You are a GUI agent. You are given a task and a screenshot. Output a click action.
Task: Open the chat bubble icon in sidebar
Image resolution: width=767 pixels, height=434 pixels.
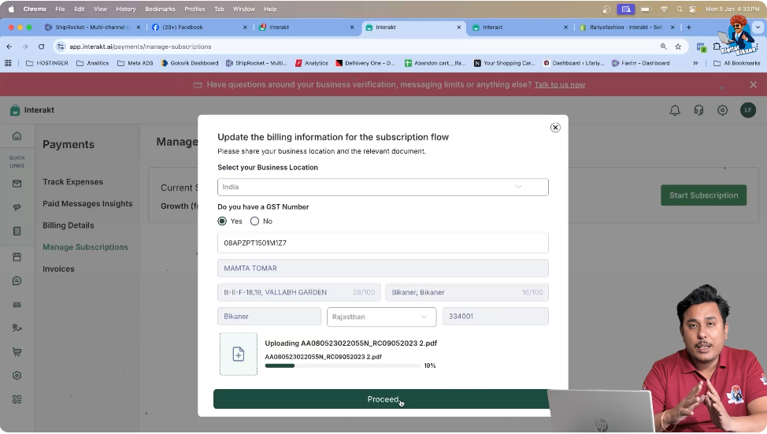point(17,281)
